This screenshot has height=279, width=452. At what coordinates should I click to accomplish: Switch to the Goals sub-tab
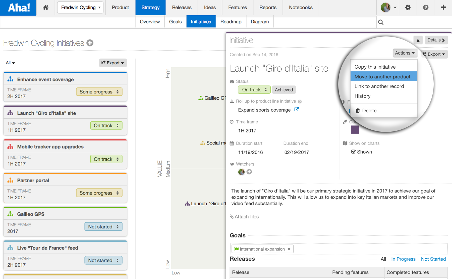point(175,22)
